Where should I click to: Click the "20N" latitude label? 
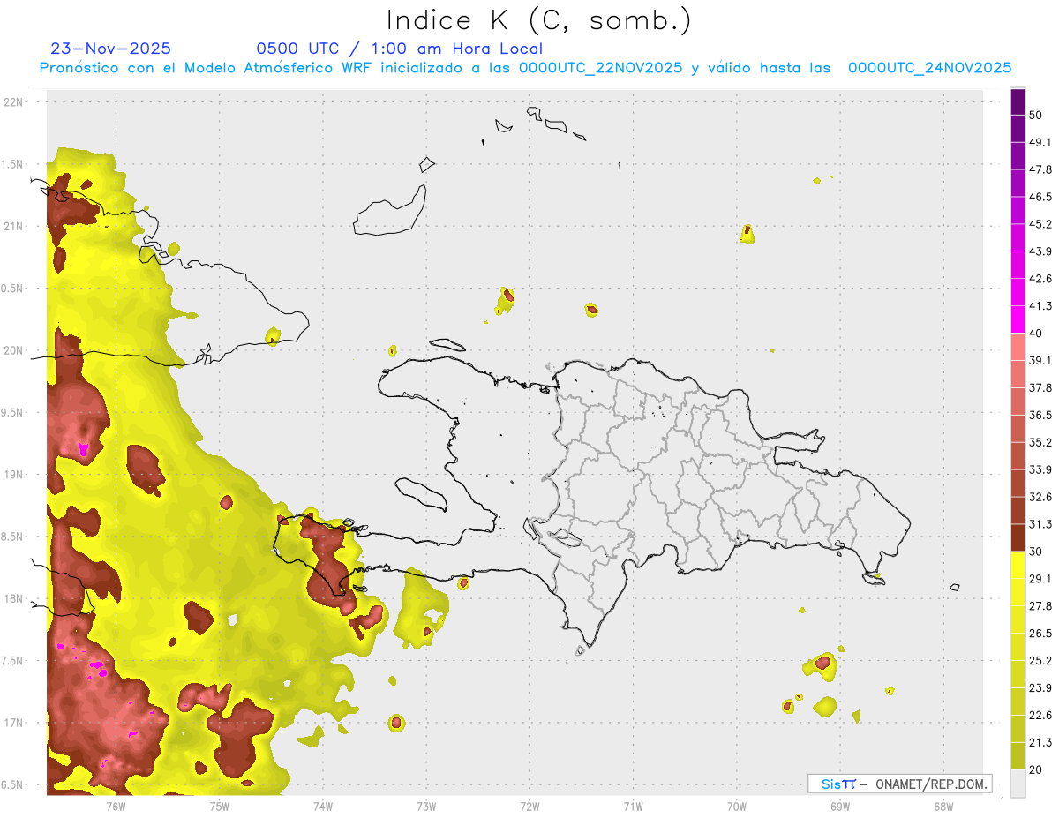click(14, 350)
